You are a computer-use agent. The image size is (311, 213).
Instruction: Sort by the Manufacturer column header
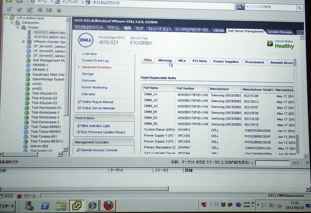click(225, 89)
